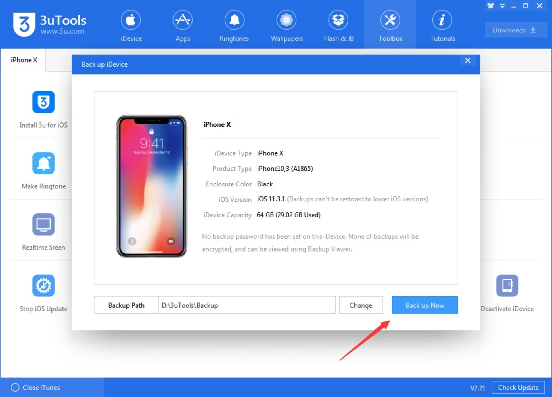Click the Deactivate iDevice icon
Screen dimensions: 552x397
507,284
